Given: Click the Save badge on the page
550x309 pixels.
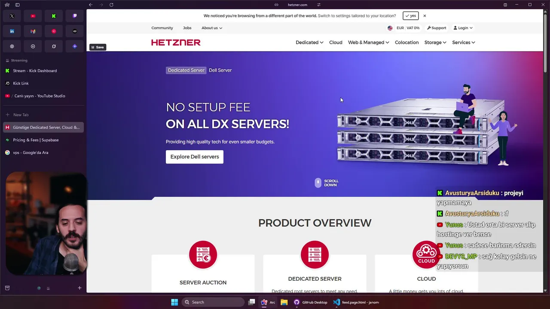Looking at the screenshot, I should (98, 47).
